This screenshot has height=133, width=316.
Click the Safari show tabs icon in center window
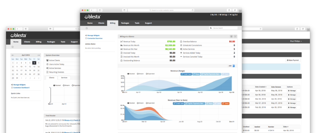pos(235,10)
